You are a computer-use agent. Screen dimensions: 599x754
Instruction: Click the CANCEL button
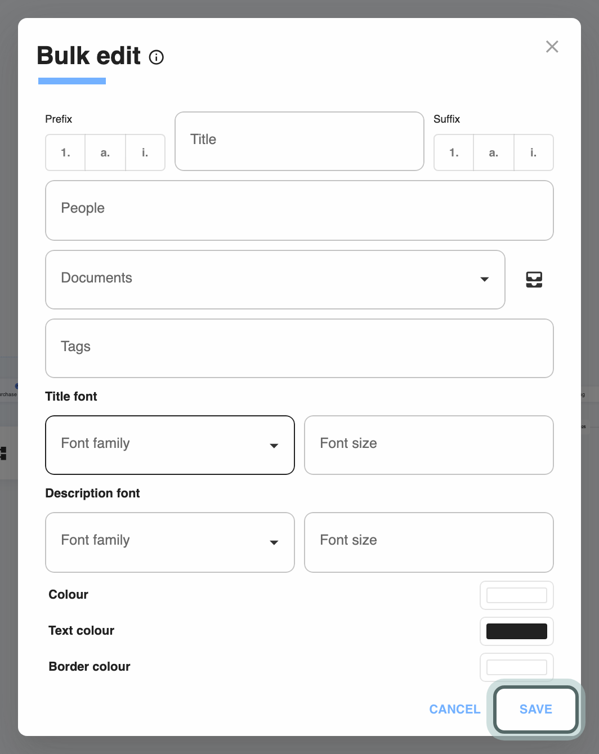pos(455,709)
